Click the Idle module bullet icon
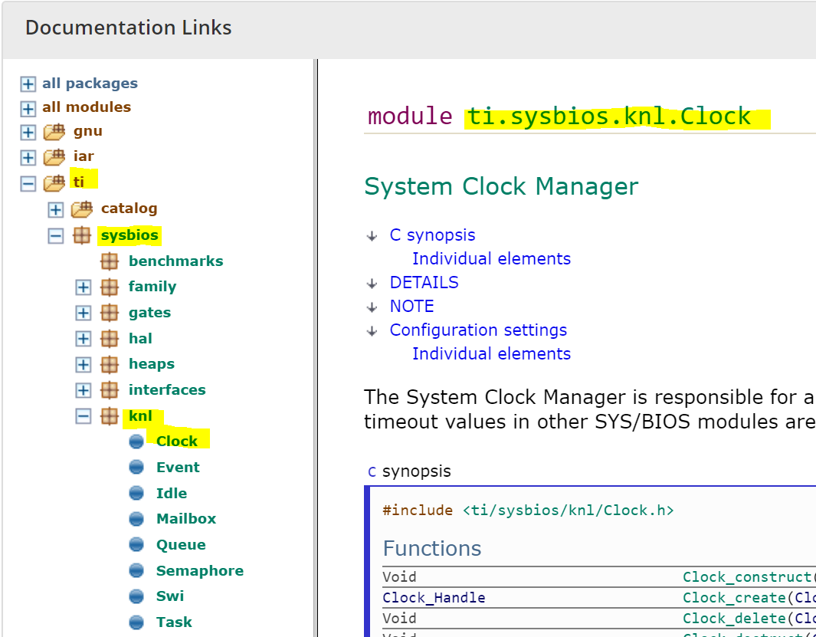The width and height of the screenshot is (816, 637). tap(136, 493)
